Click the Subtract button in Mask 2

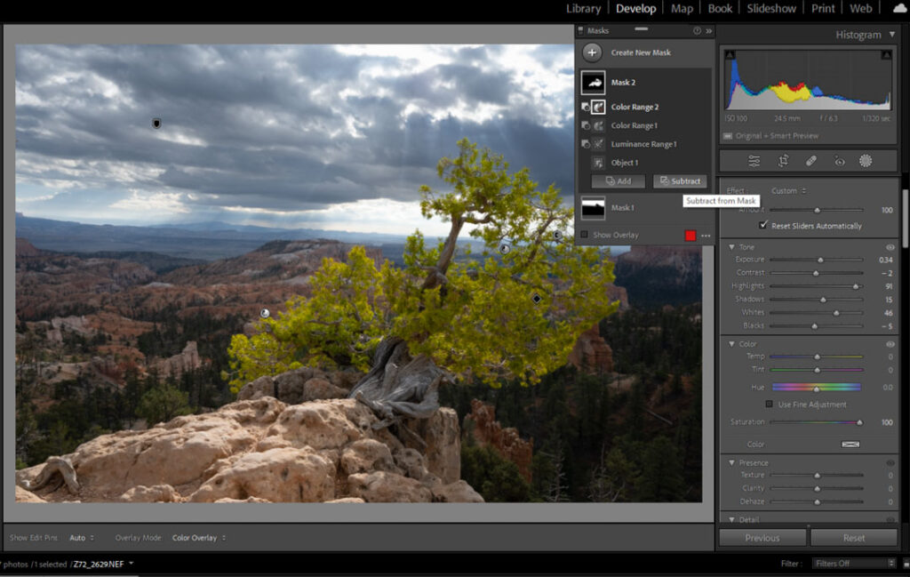pyautogui.click(x=680, y=181)
